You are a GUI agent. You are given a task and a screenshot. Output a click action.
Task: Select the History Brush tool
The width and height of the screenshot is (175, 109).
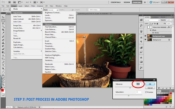[x=3, y=46]
